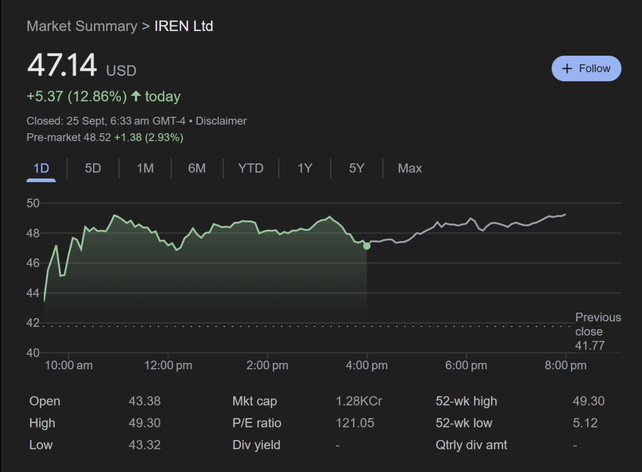Image resolution: width=642 pixels, height=472 pixels.
Task: Show the Max time range
Action: point(410,169)
